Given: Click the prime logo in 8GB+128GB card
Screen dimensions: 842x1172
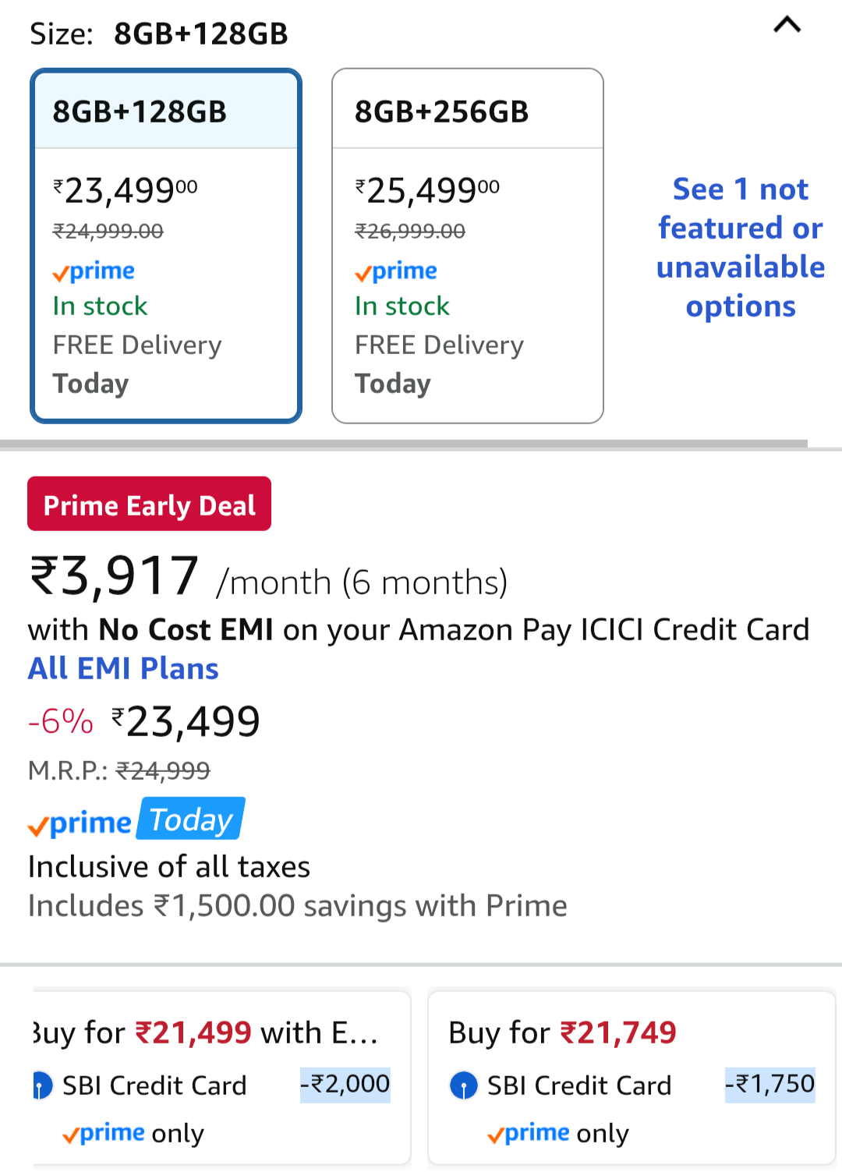Looking at the screenshot, I should coord(94,271).
